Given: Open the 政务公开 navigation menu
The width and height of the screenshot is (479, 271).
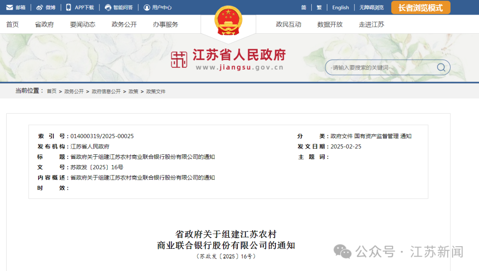Looking at the screenshot, I should [x=124, y=24].
